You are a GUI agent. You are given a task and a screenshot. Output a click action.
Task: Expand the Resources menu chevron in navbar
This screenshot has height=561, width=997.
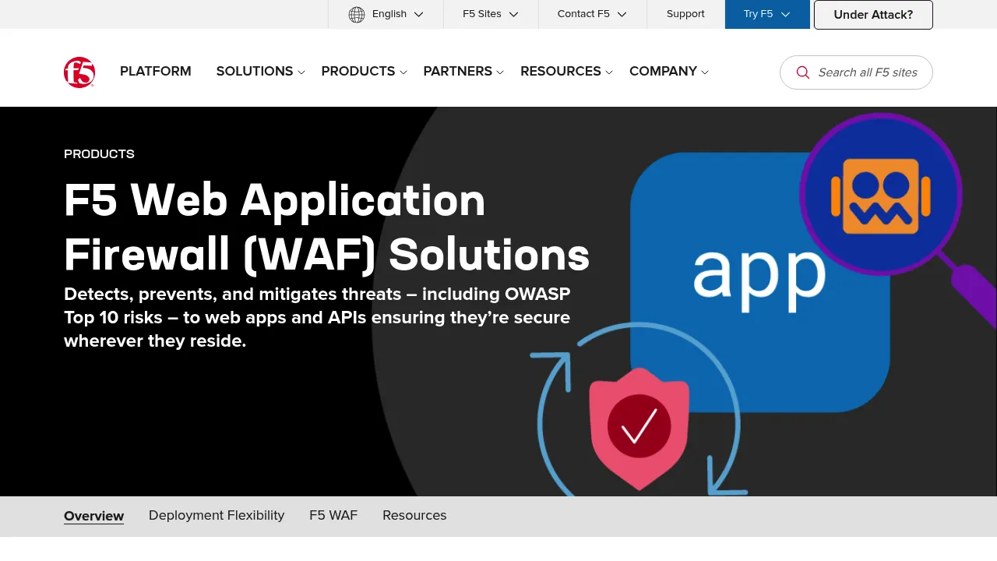tap(609, 72)
